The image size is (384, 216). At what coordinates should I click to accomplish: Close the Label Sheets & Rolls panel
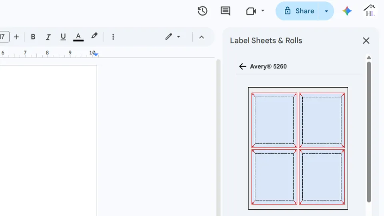pyautogui.click(x=366, y=40)
